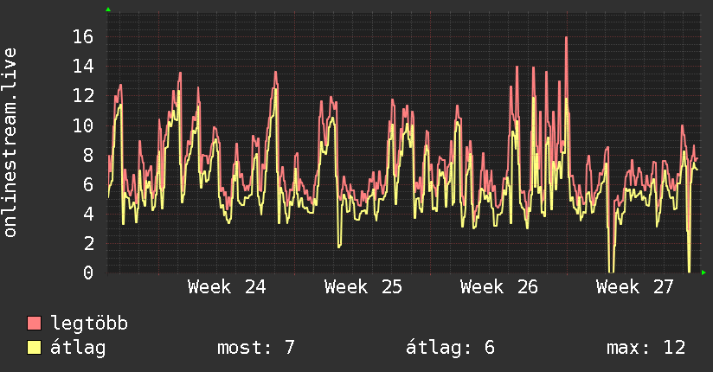Click the 16 y-axis tick label
The height and width of the screenshot is (372, 713).
point(83,37)
